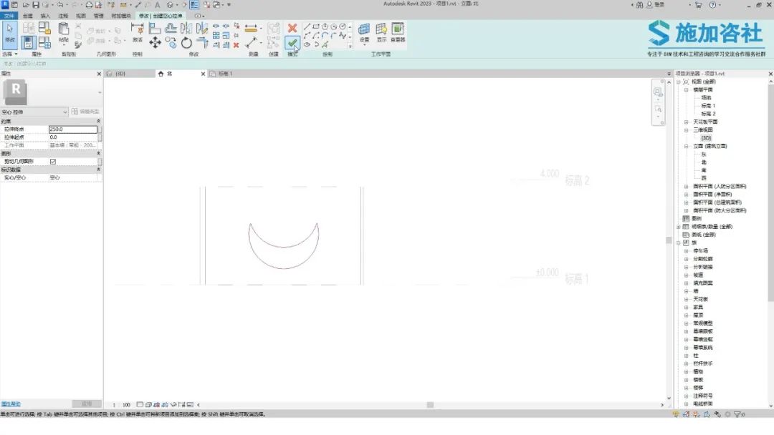Select the {3D} item in Project Browser
The image size is (774, 435).
(707, 138)
